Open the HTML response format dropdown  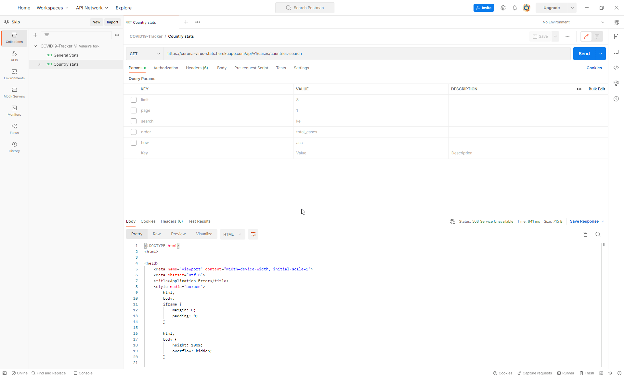(232, 234)
